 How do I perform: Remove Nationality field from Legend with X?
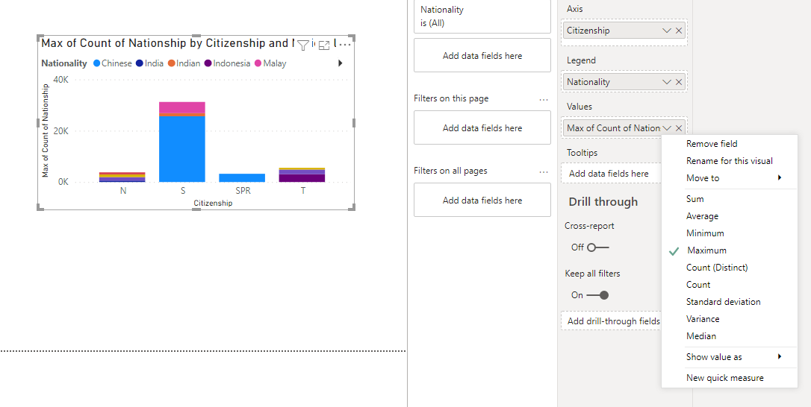[679, 81]
